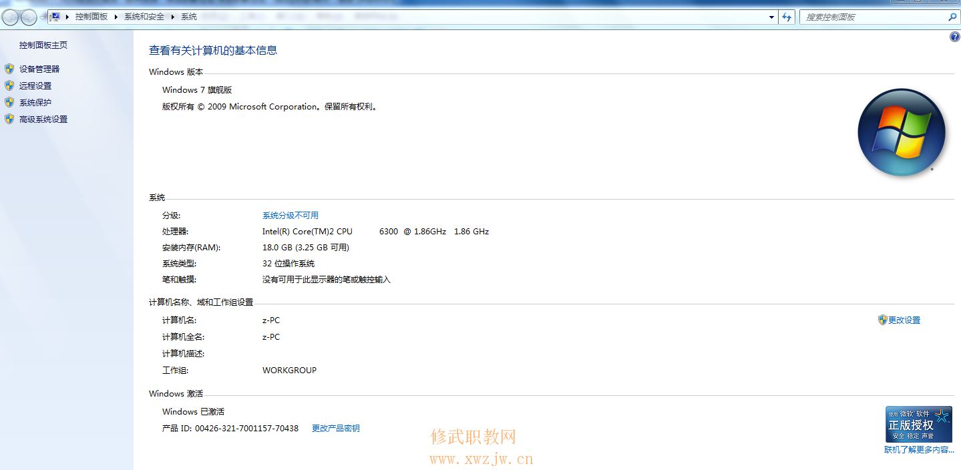Click the magnifier search icon

coord(953,17)
